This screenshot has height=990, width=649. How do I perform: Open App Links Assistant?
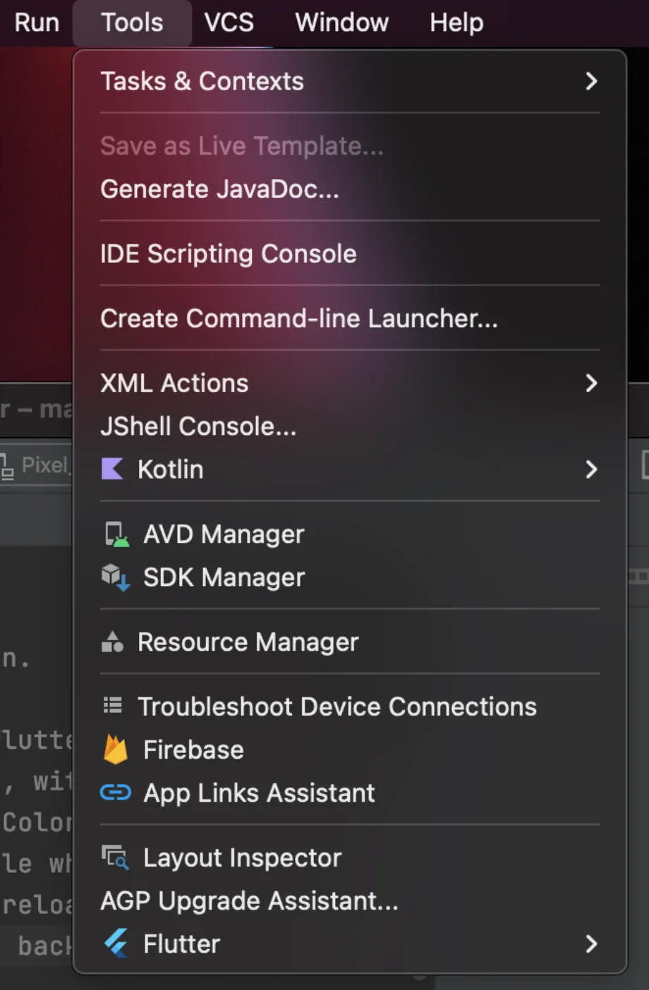click(350, 793)
